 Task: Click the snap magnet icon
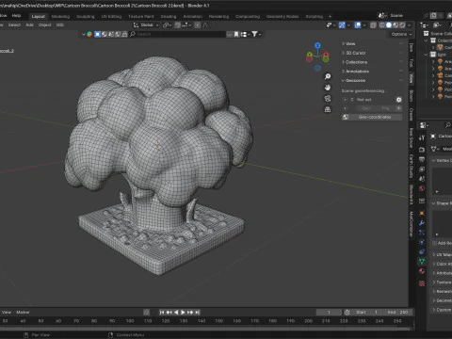pyautogui.click(x=178, y=25)
